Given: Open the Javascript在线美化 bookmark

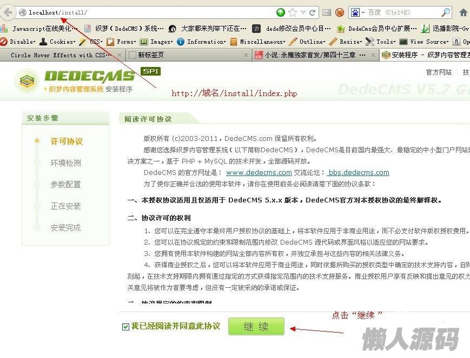Looking at the screenshot, I should tap(39, 29).
